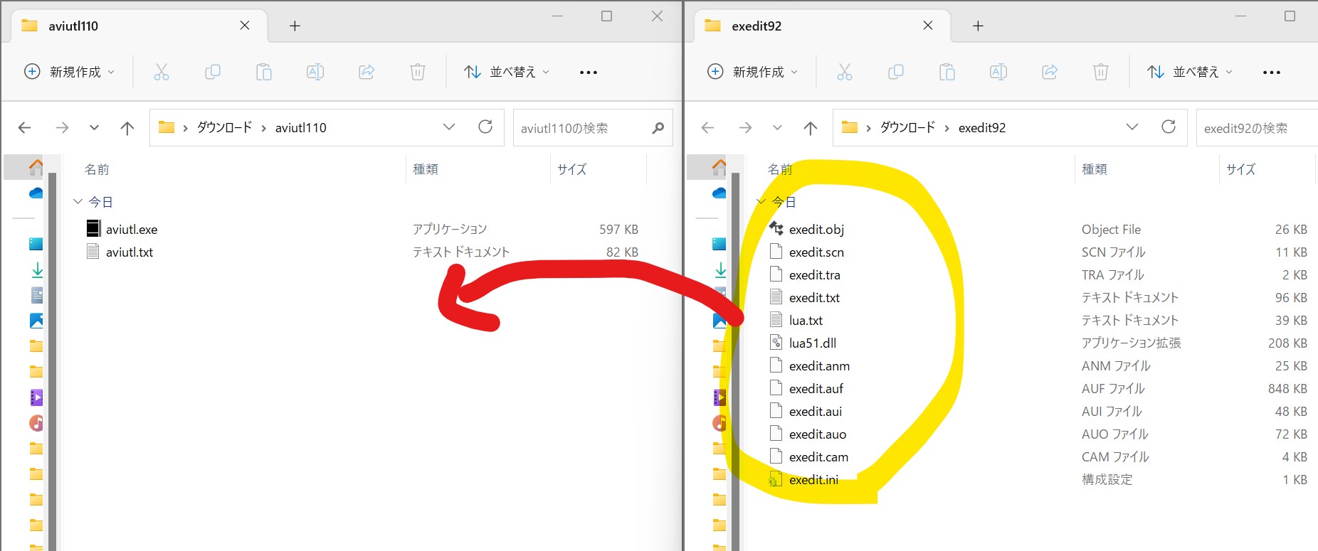Click ダウンロード breadcrumb in exedit92 window
The image size is (1318, 551).
coord(907,127)
